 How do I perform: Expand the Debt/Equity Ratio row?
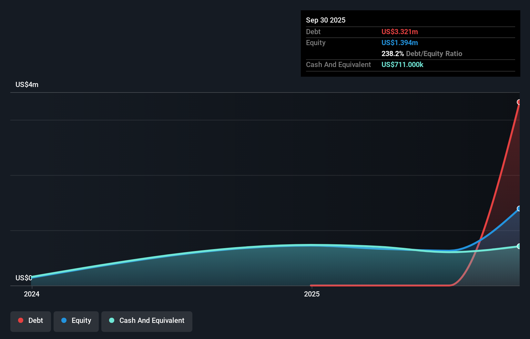tap(422, 53)
